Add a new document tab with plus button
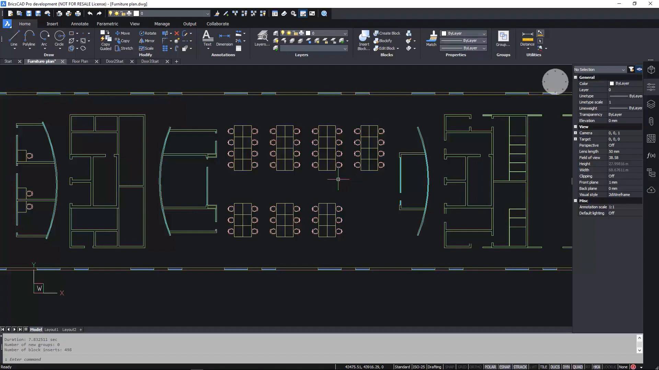 pyautogui.click(x=176, y=61)
